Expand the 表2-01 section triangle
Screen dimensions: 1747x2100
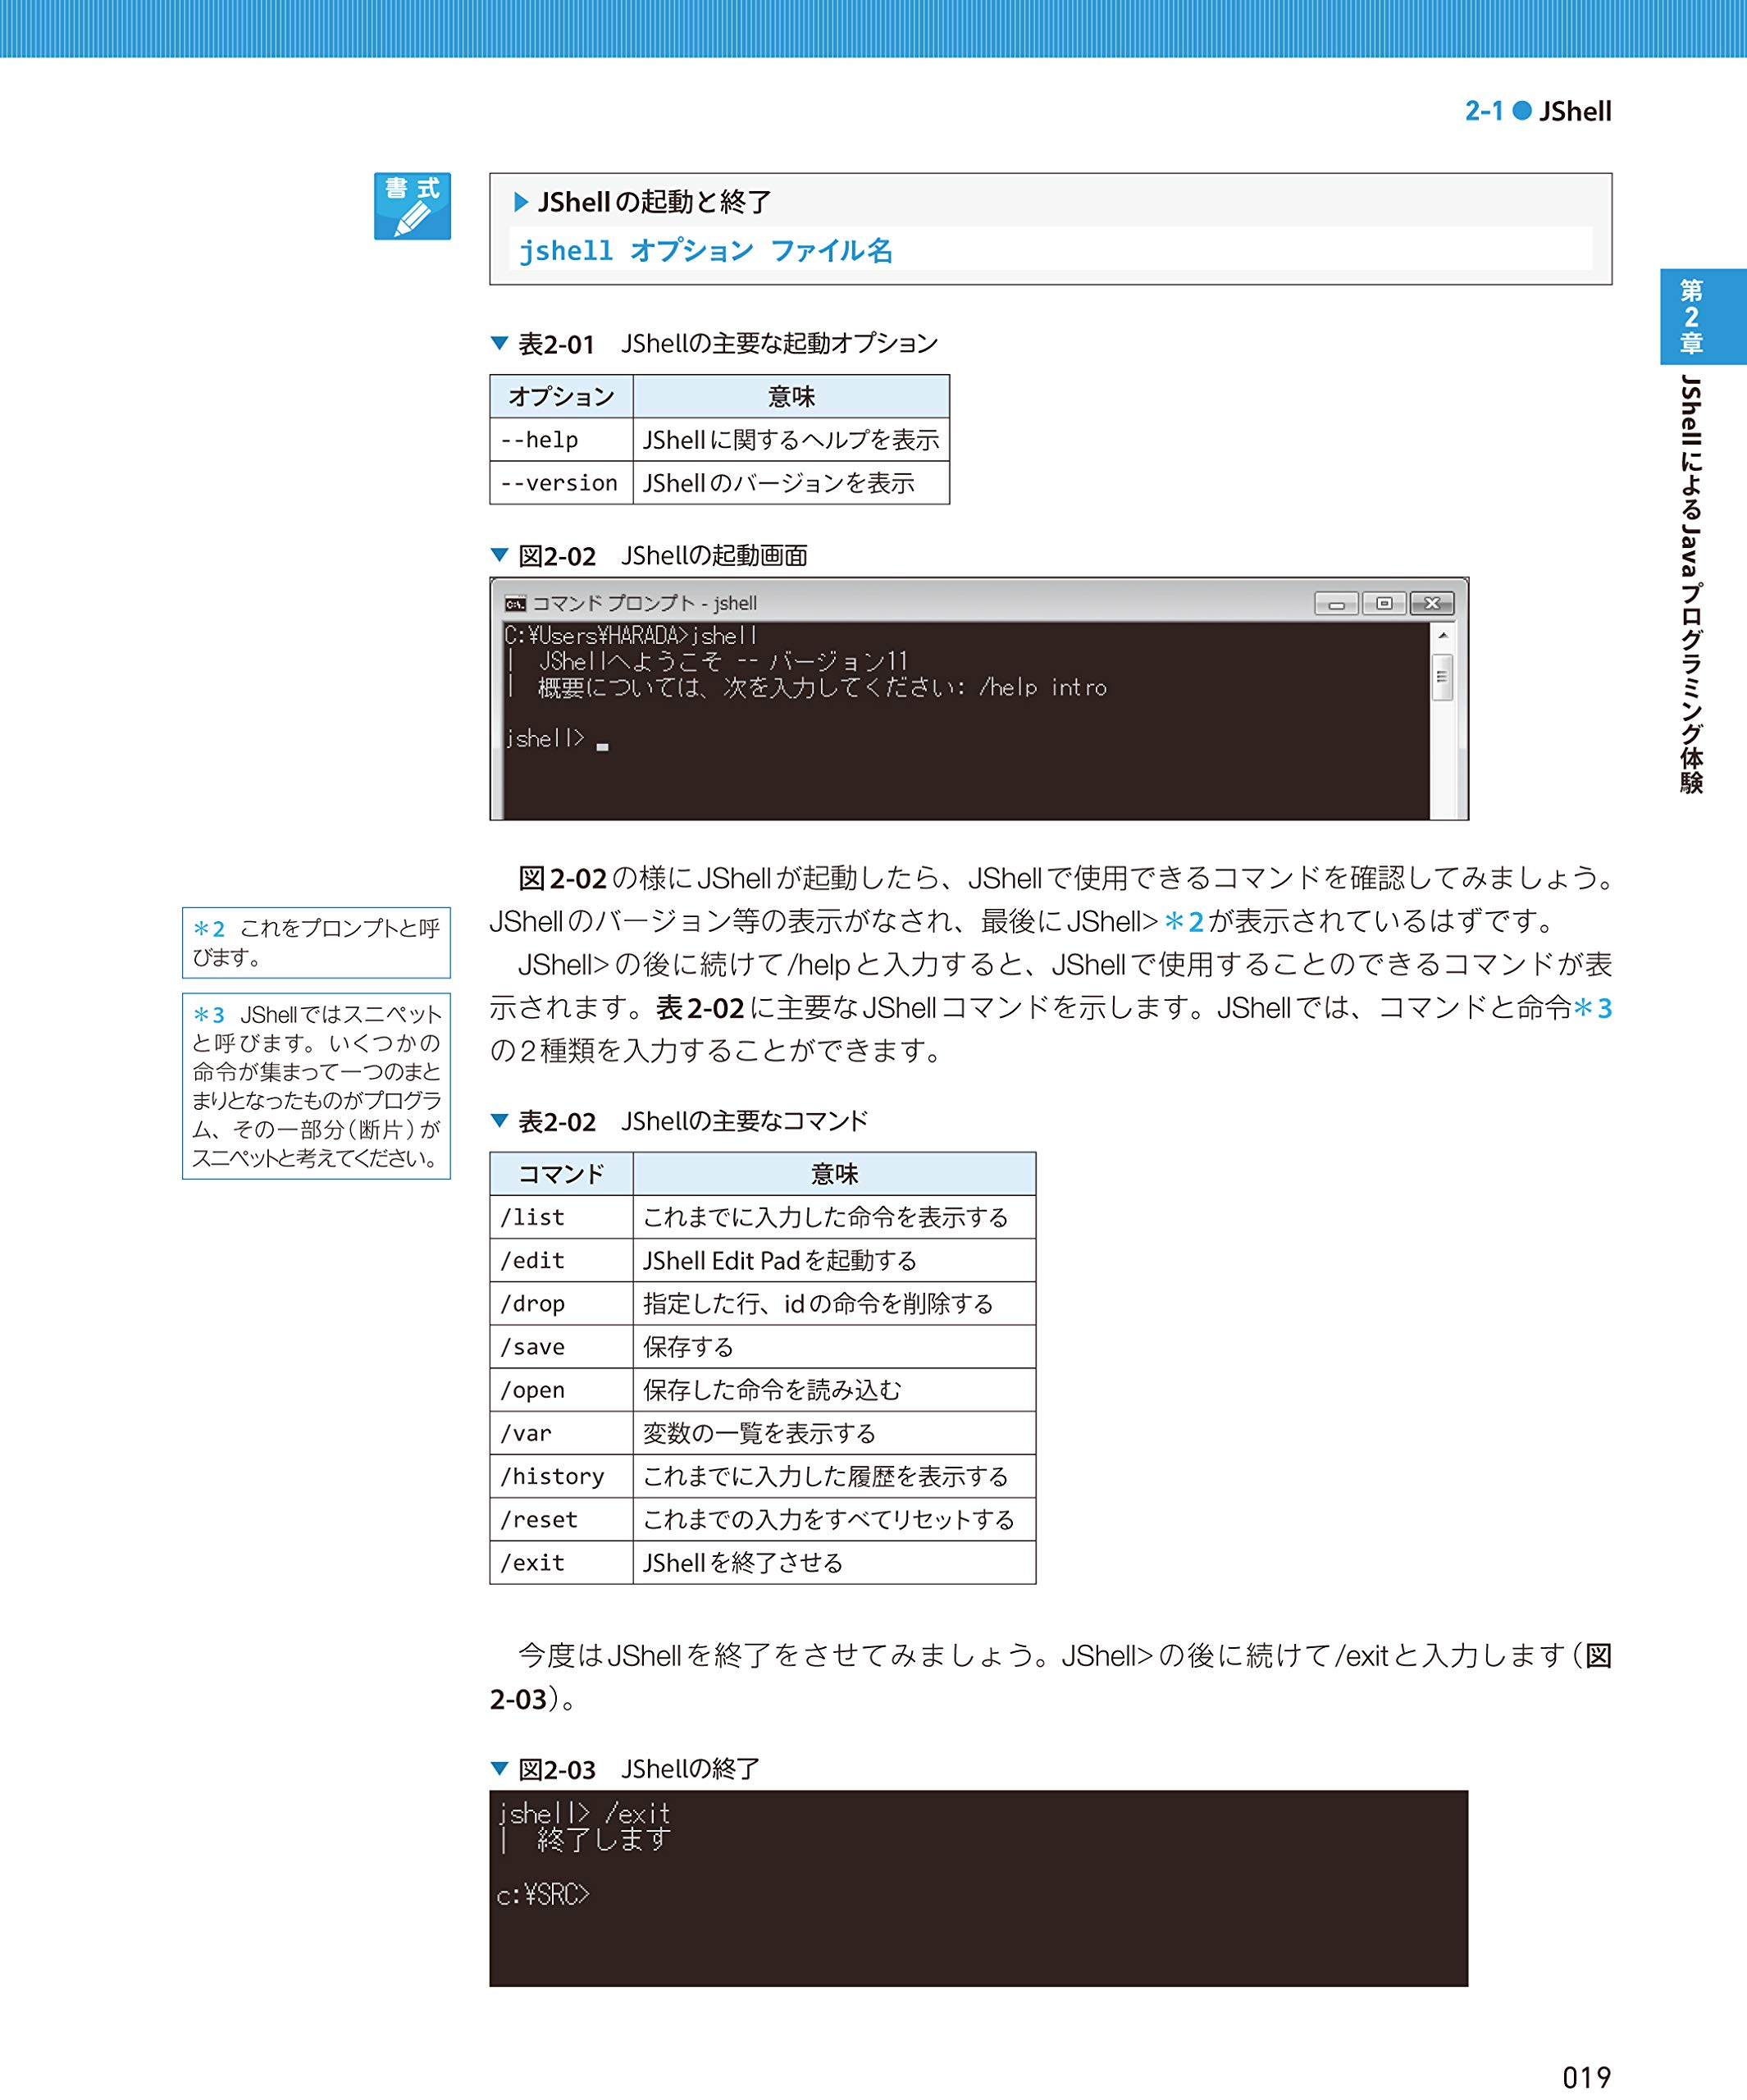pyautogui.click(x=500, y=342)
